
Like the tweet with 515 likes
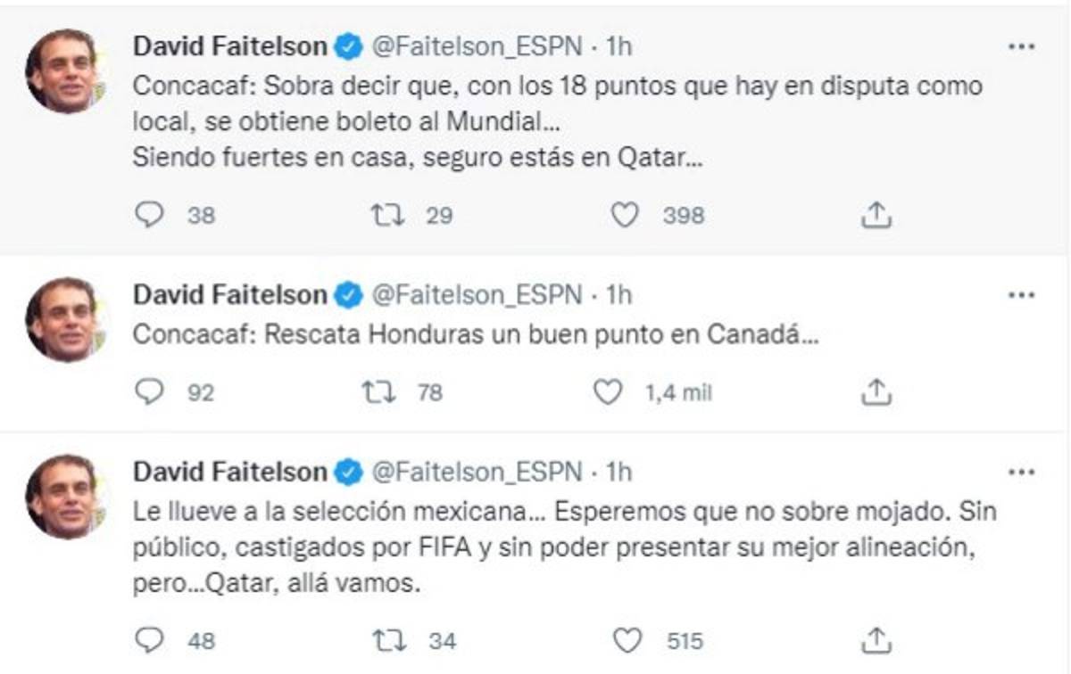coord(628,639)
